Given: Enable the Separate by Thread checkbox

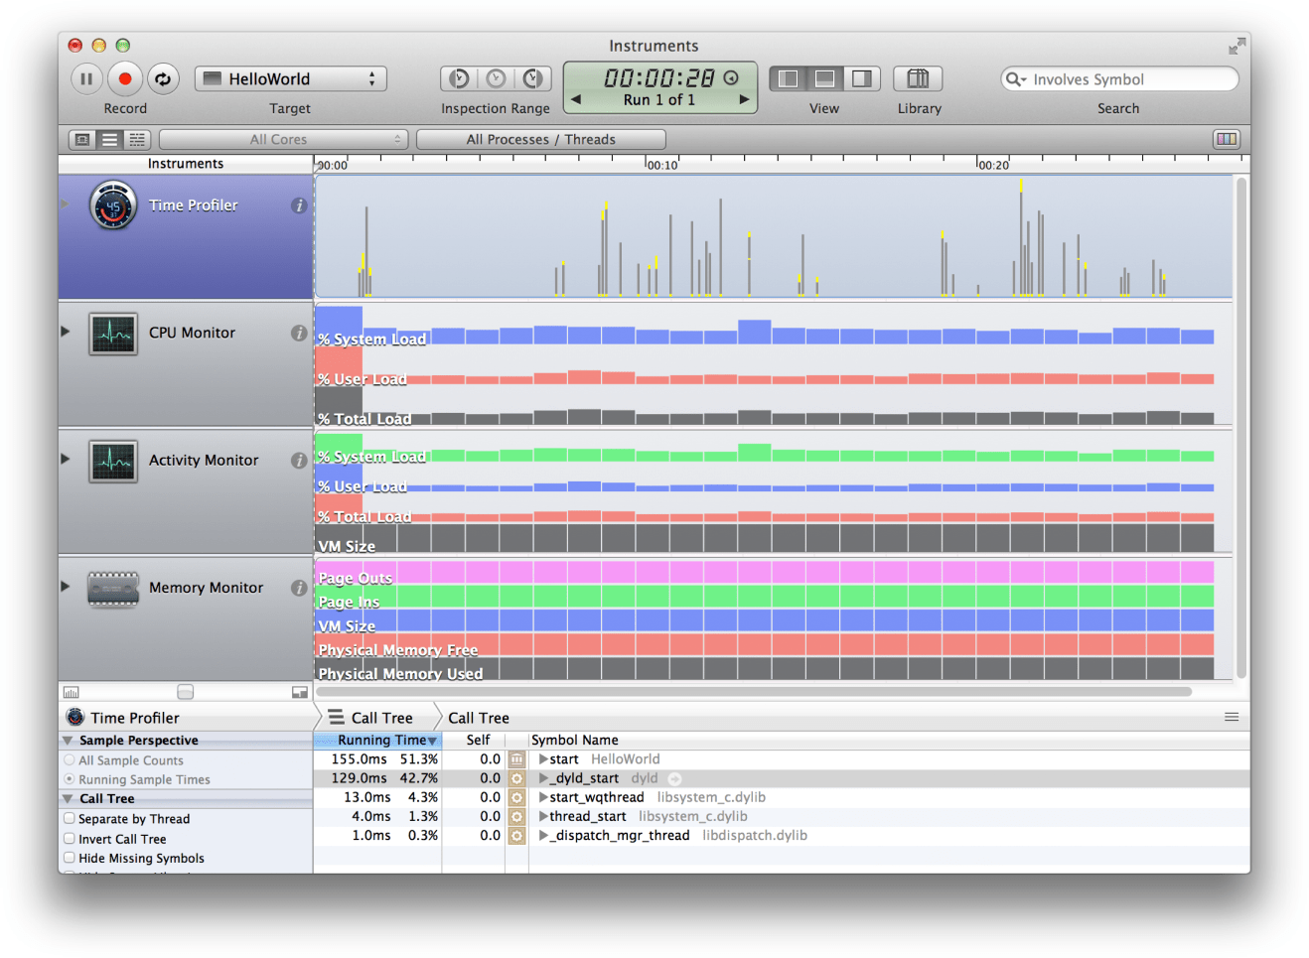Looking at the screenshot, I should [x=69, y=819].
